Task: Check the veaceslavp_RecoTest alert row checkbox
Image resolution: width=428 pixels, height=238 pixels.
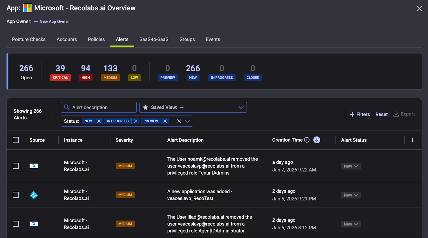Action: [16, 195]
